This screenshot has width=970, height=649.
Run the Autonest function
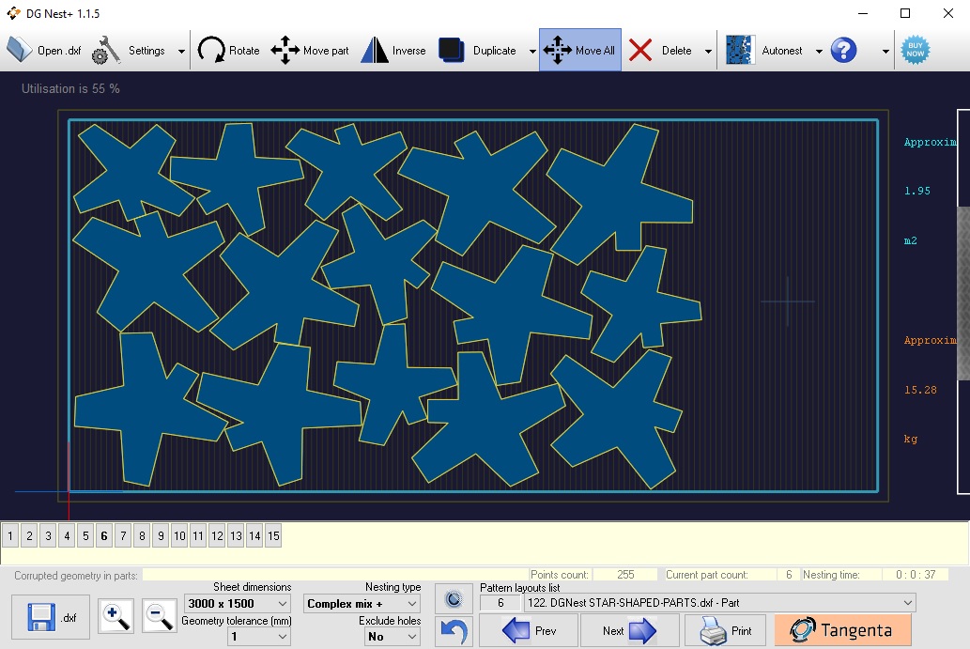(772, 50)
